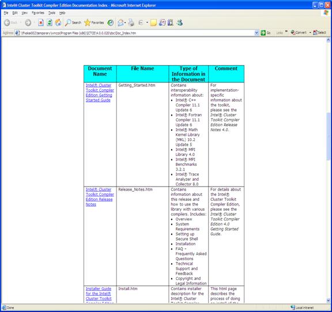This screenshot has width=332, height=312.
Task: Open the Favorites menu
Action: pyautogui.click(x=38, y=13)
